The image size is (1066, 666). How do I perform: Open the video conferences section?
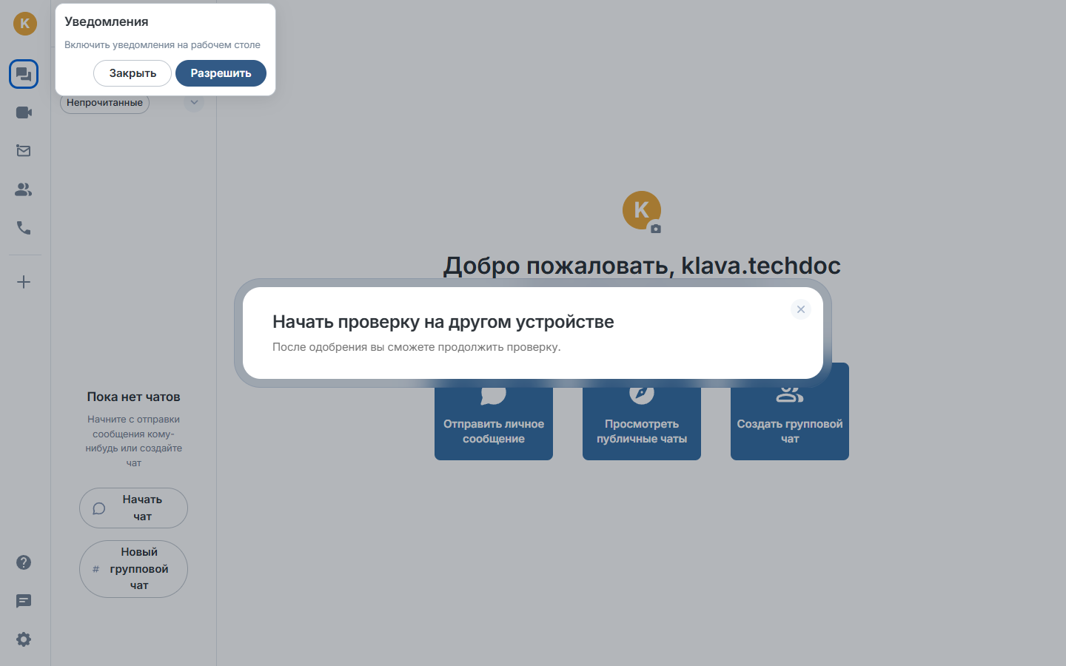[x=24, y=112]
